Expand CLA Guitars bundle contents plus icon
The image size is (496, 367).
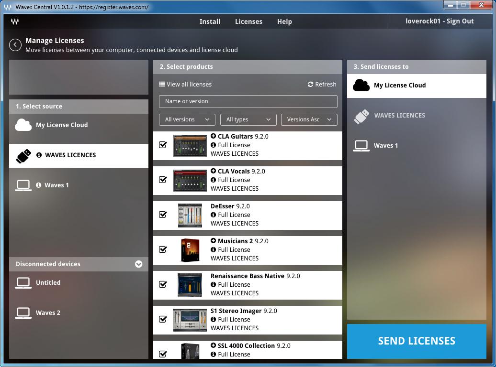(213, 136)
